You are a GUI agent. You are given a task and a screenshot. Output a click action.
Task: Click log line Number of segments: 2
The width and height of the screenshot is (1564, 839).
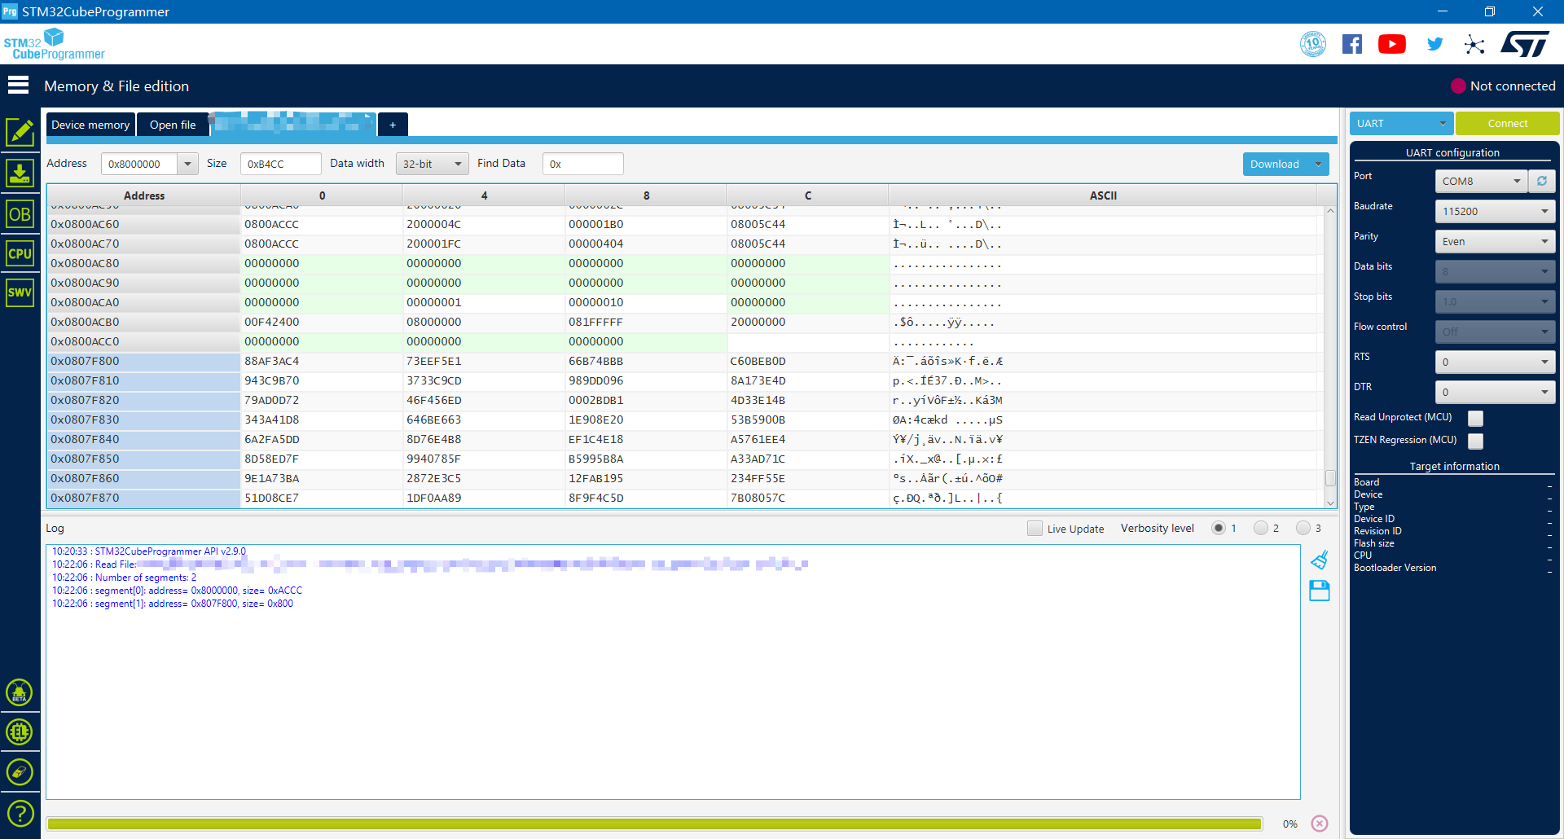tap(124, 578)
